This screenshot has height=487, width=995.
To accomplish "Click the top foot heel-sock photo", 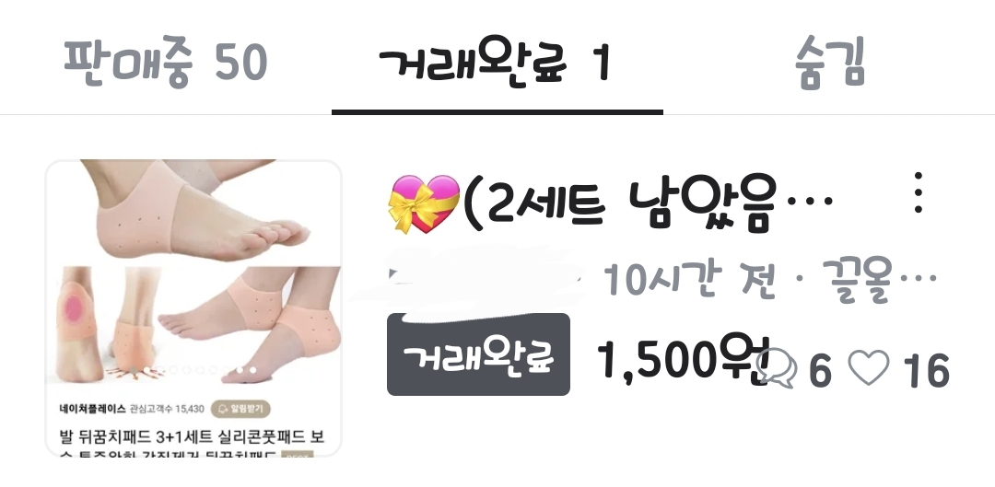I will point(193,211).
